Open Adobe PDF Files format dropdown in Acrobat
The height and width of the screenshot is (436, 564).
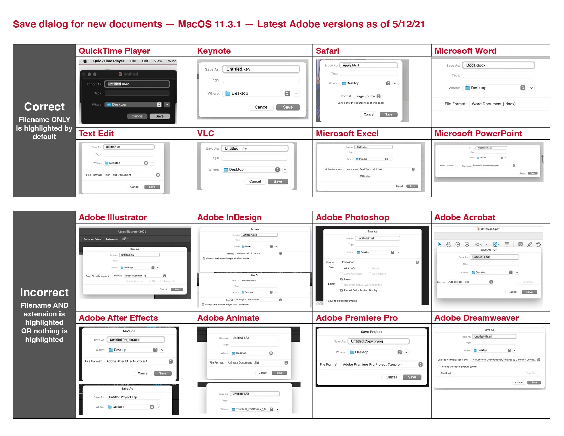point(470,282)
